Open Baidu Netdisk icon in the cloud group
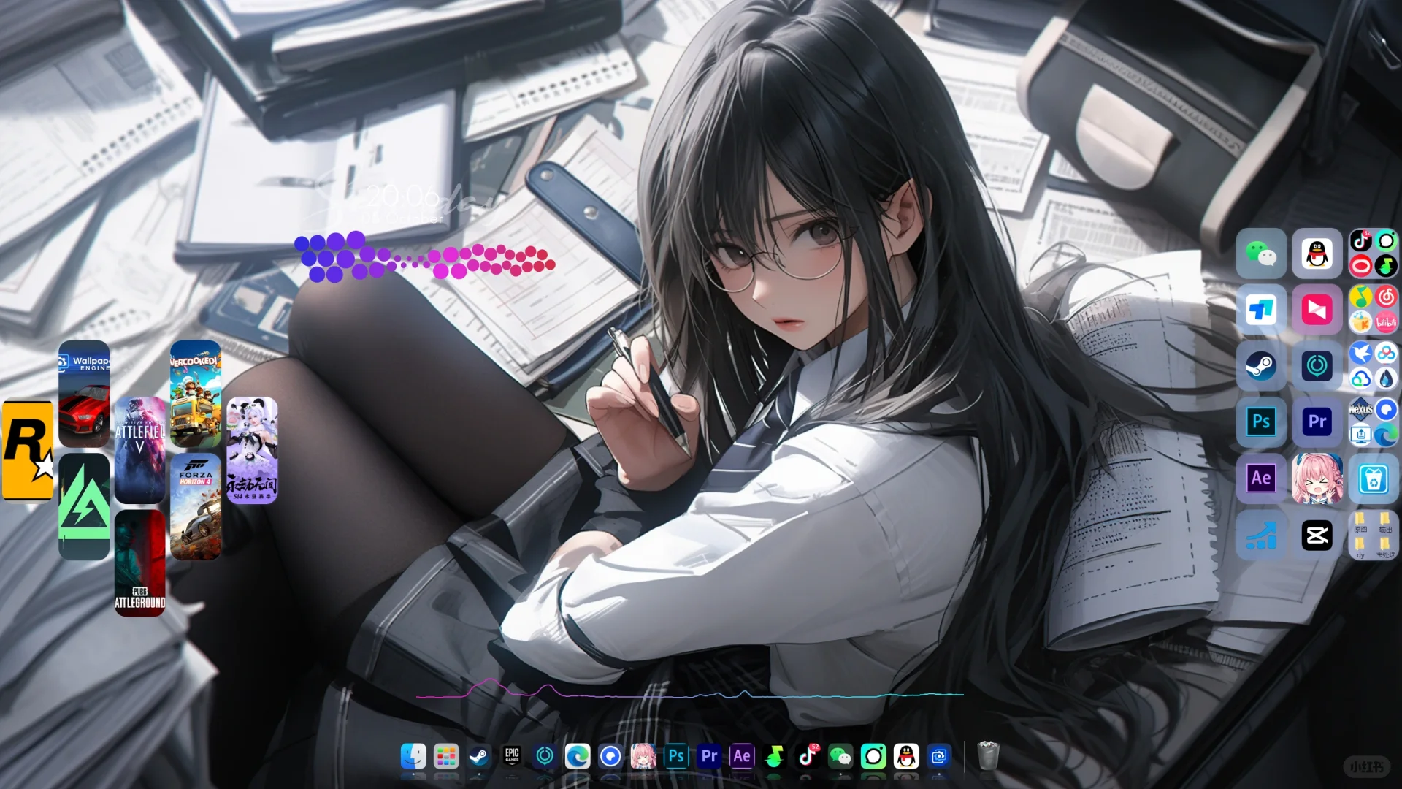Image resolution: width=1402 pixels, height=789 pixels. (x=1386, y=353)
